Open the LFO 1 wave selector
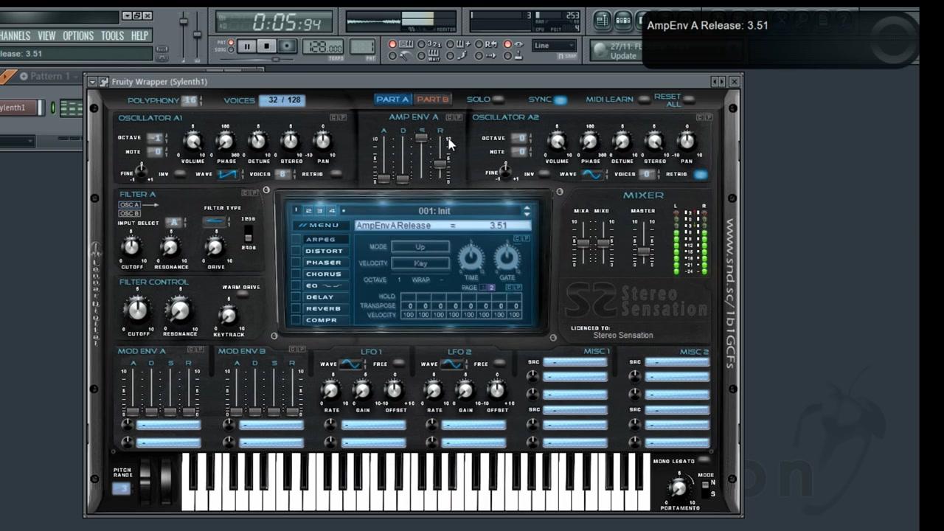This screenshot has height=531, width=944. coord(350,364)
